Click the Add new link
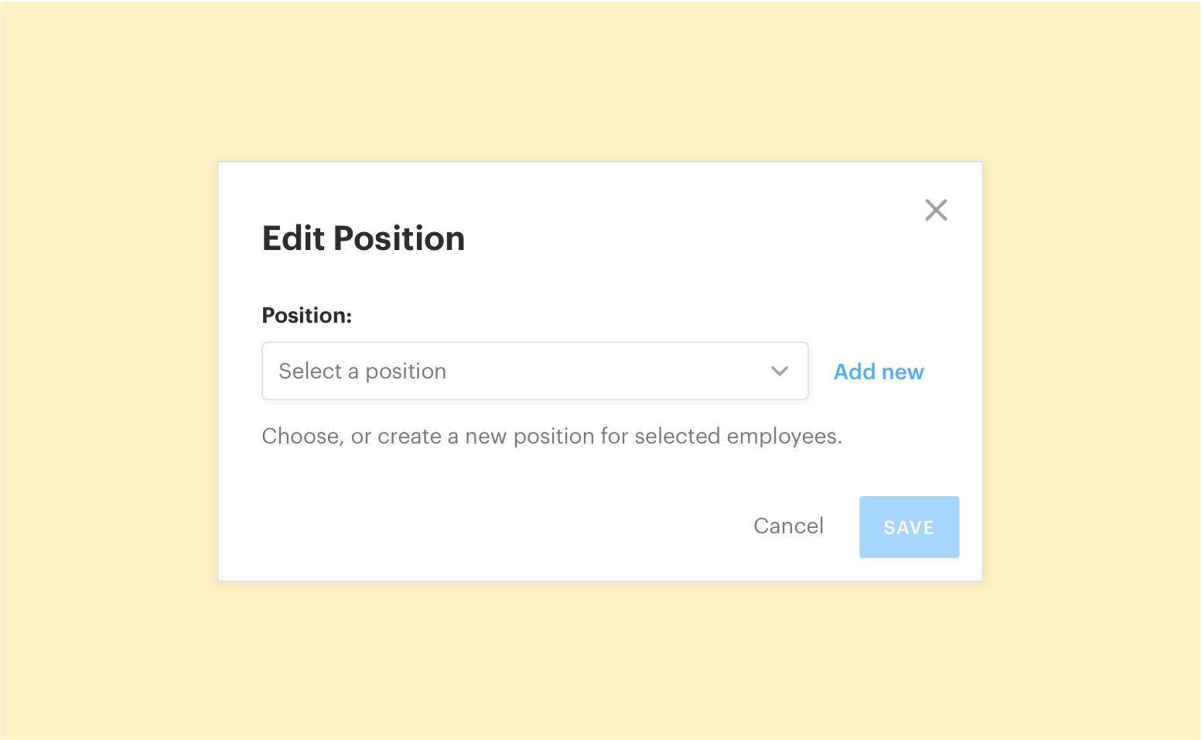 point(878,372)
